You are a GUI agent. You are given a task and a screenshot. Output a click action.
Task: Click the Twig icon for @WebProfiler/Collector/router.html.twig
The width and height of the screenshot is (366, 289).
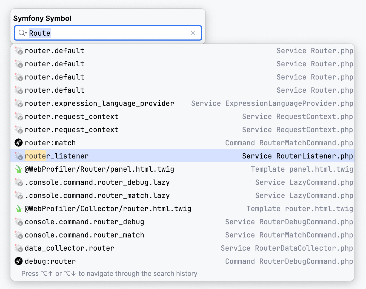pyautogui.click(x=18, y=208)
